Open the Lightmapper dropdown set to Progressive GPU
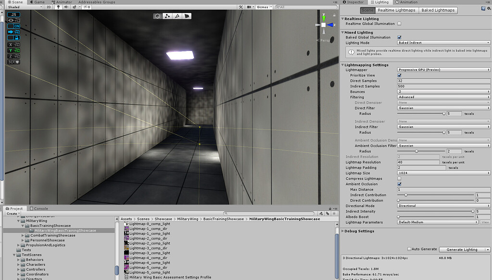Image resolution: width=492 pixels, height=280 pixels. tap(442, 70)
